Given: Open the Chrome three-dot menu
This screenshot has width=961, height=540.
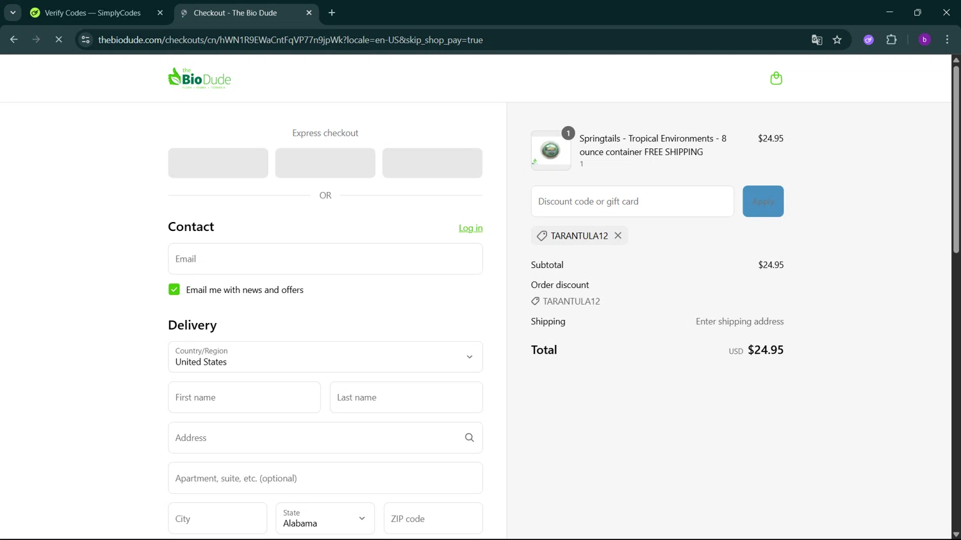Looking at the screenshot, I should coord(947,40).
